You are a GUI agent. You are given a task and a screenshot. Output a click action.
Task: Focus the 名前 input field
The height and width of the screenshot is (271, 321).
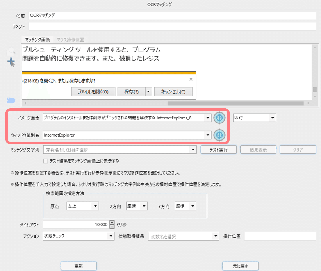pos(172,16)
